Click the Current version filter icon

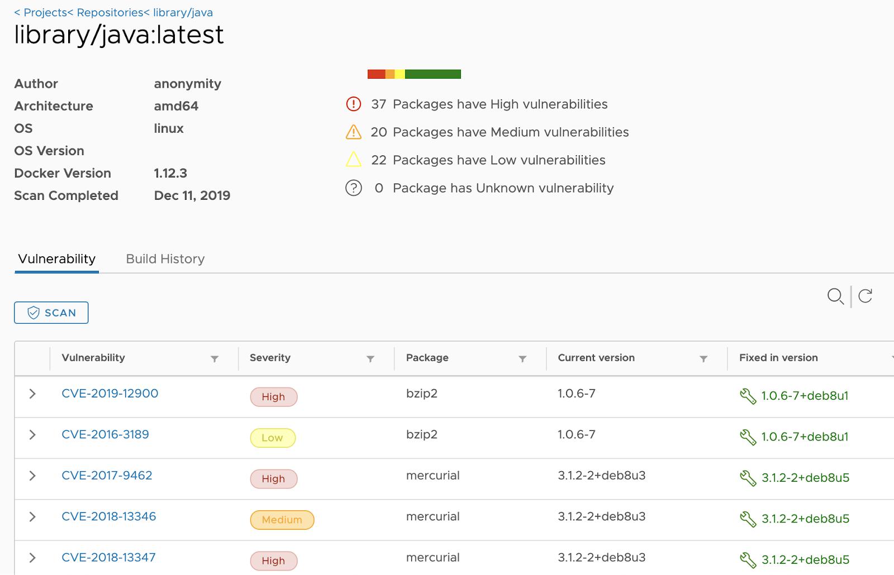click(x=703, y=359)
